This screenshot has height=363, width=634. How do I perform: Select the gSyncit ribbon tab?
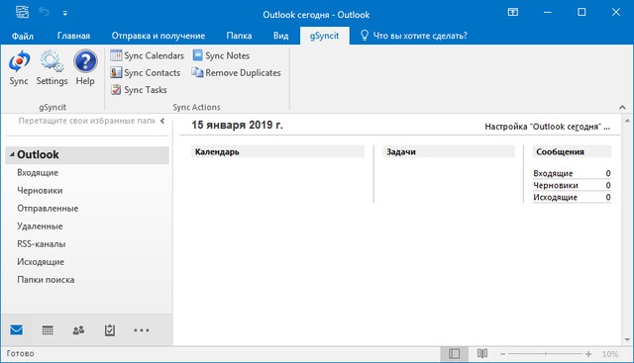point(324,36)
